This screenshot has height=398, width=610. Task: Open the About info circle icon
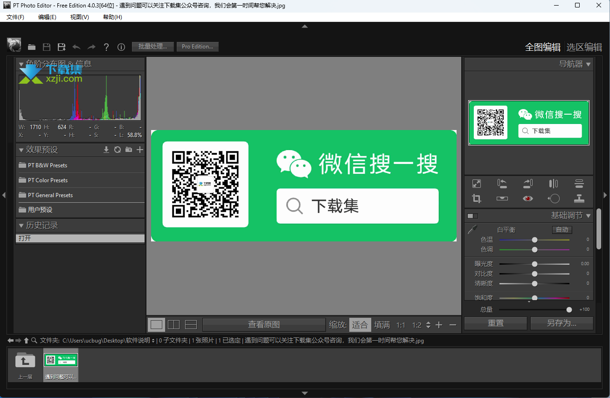(121, 47)
